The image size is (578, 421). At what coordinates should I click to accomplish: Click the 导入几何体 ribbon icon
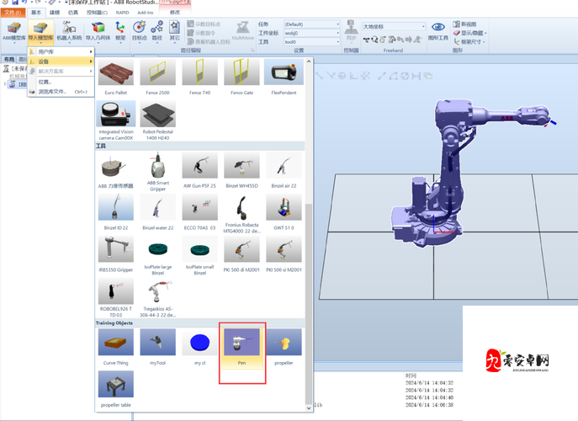click(x=98, y=31)
